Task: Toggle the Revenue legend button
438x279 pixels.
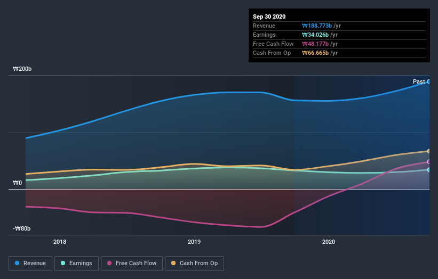Action: (30, 264)
